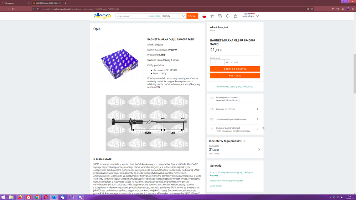Click DODAJ DO KOSZYKA button
The image size is (356, 200).
(235, 69)
